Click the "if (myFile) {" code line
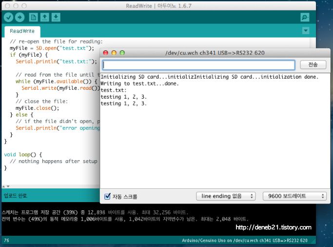This screenshot has width=333, height=247. (29, 55)
